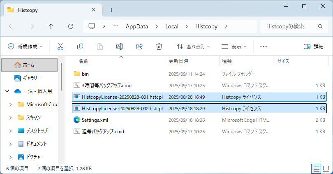Image resolution: width=333 pixels, height=174 pixels.
Task: Open the See more ellipsis menu
Action: 264,46
